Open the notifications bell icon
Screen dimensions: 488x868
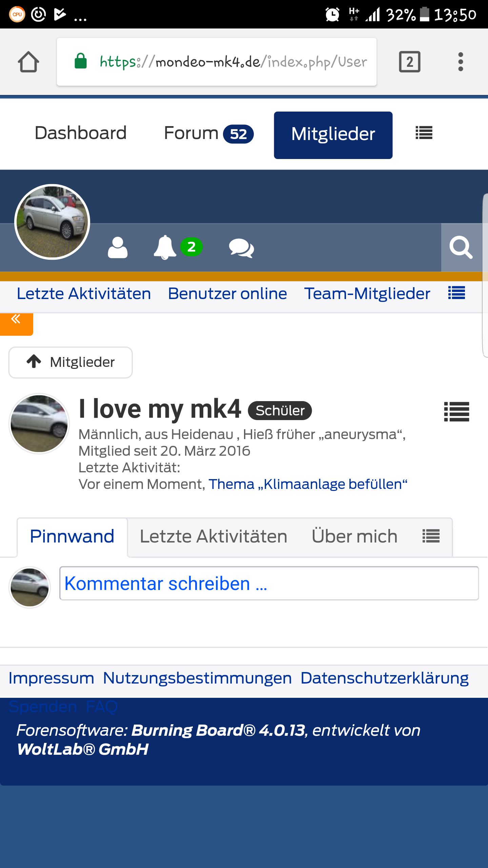(165, 248)
